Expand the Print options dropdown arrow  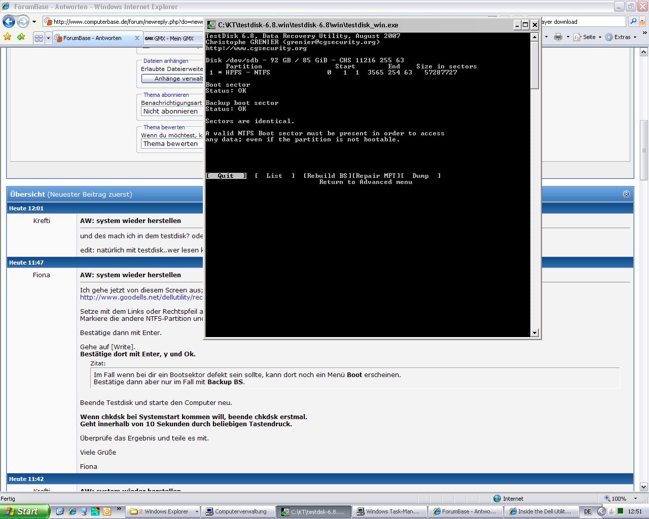pyautogui.click(x=568, y=37)
